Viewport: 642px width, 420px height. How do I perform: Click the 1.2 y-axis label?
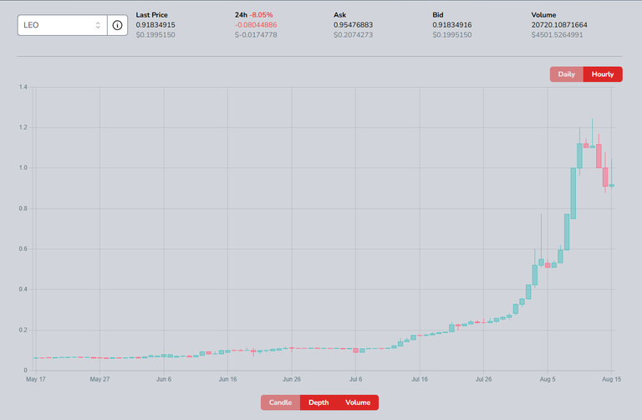23,127
